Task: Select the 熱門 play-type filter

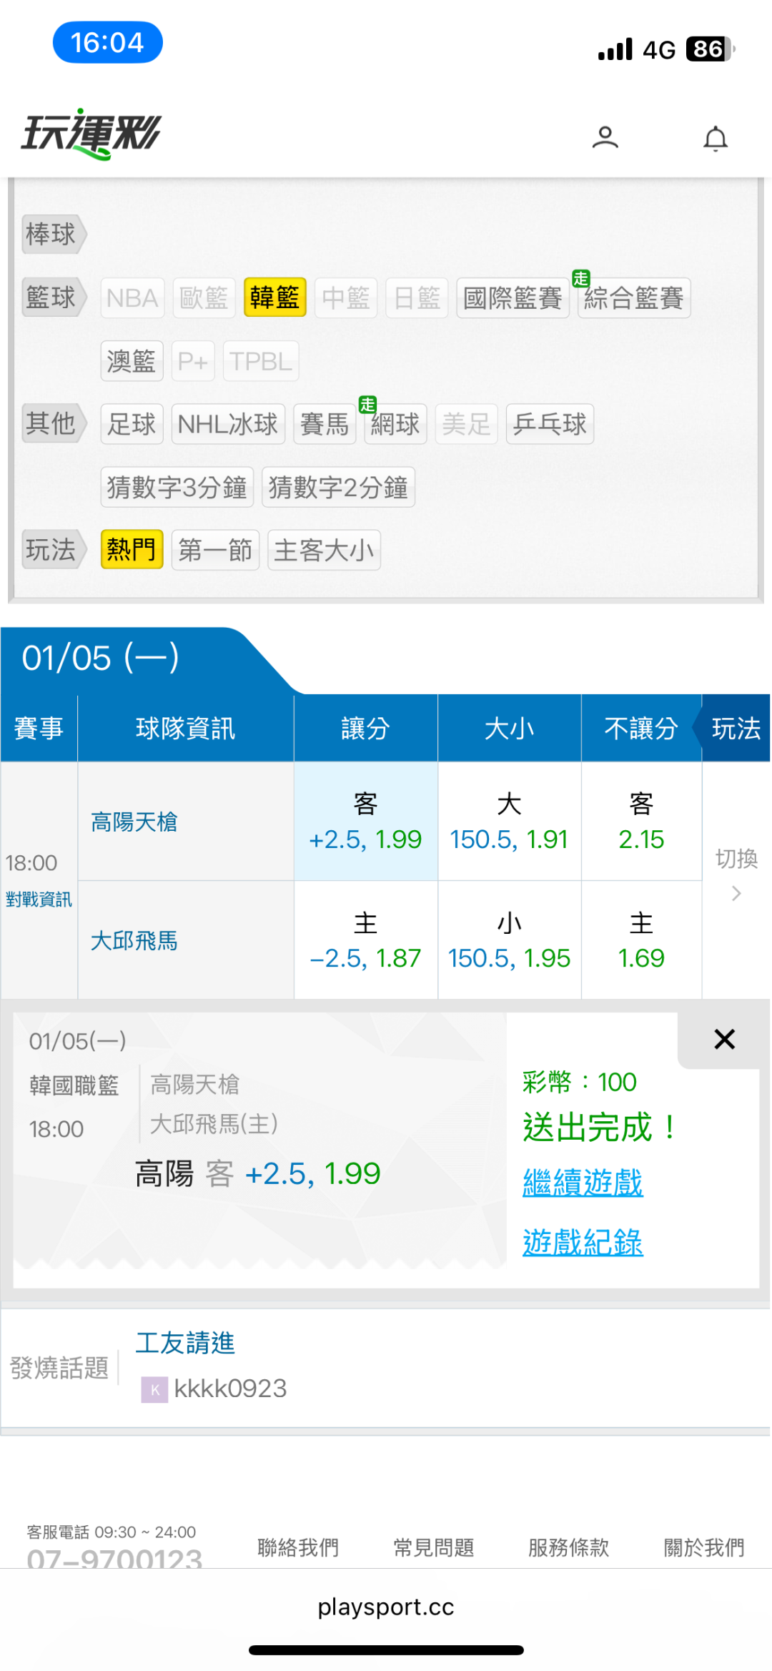Action: pyautogui.click(x=132, y=550)
